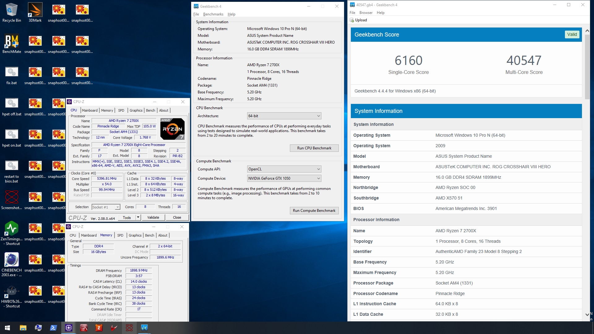Image resolution: width=594 pixels, height=334 pixels.
Task: Open PowerShell from the taskbar
Action: click(53, 328)
